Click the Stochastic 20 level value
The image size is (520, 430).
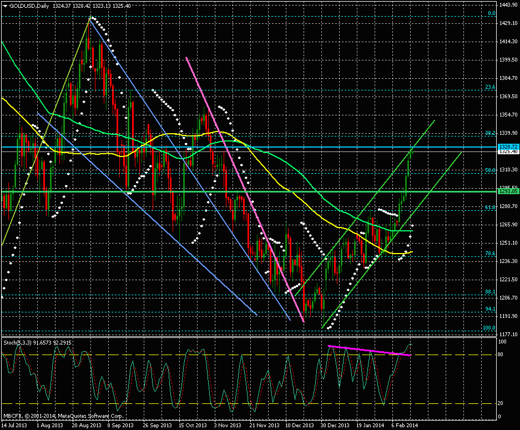coord(501,403)
